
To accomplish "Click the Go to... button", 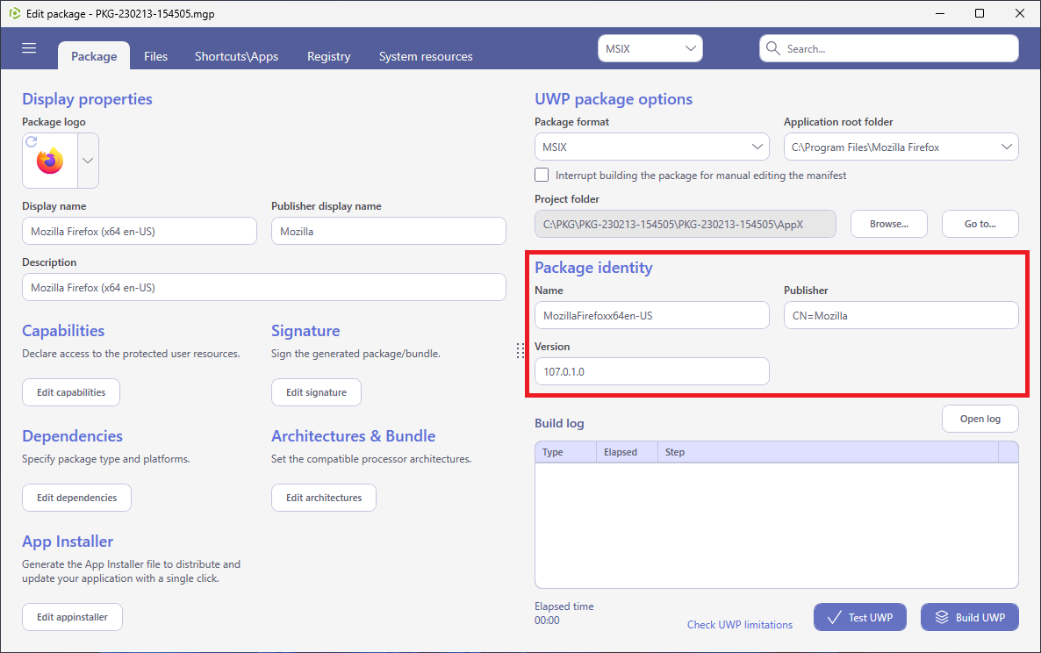I will tap(980, 225).
